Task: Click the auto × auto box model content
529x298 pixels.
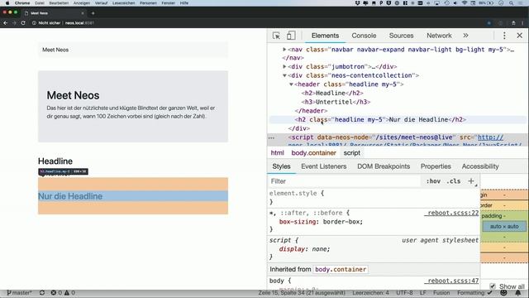Action: (x=504, y=226)
